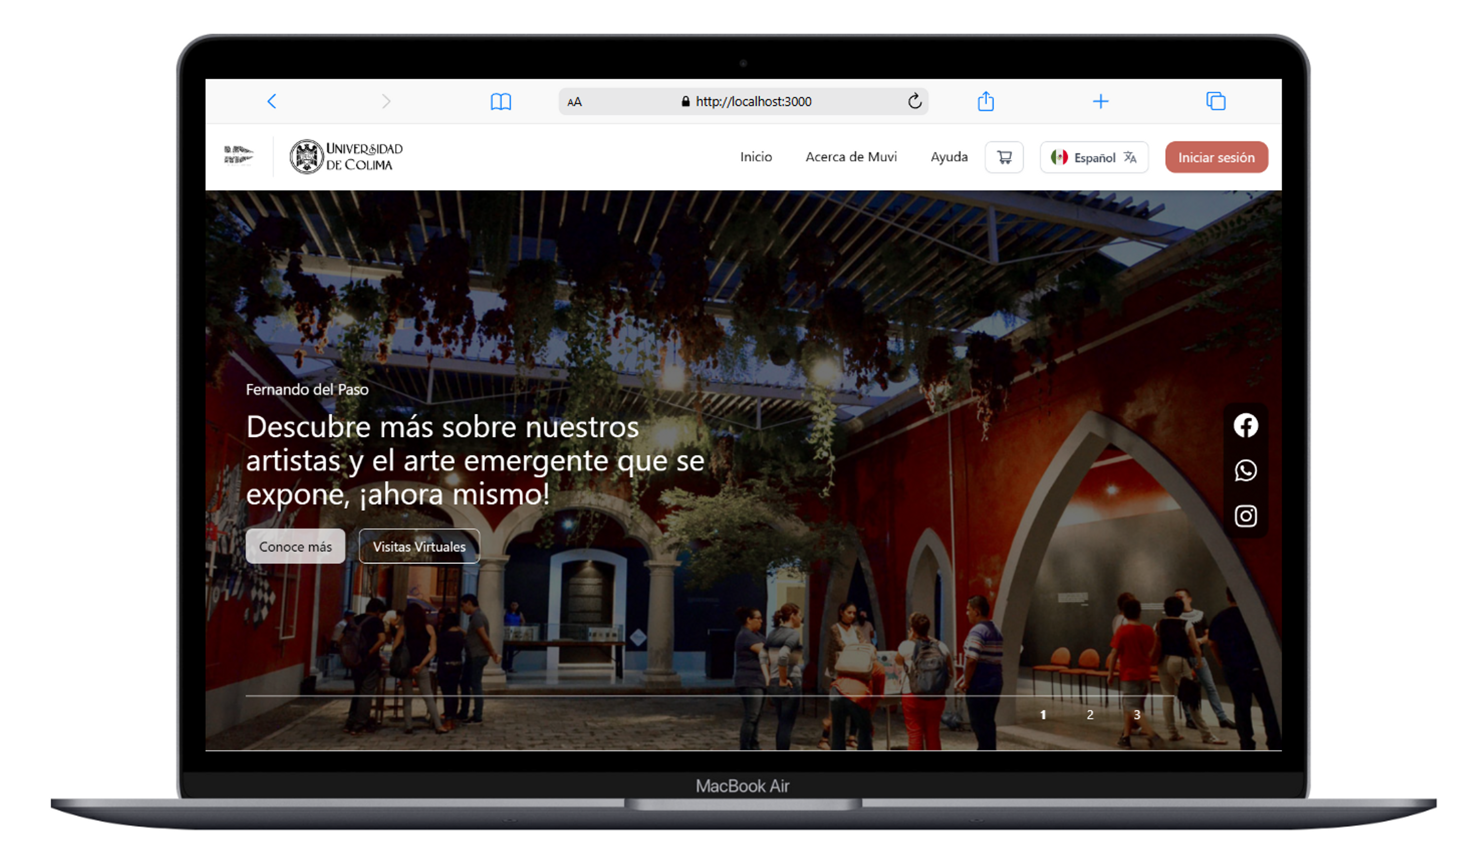Open the share sheet icon
Viewport: 1477px width, 848px height.
(x=986, y=101)
